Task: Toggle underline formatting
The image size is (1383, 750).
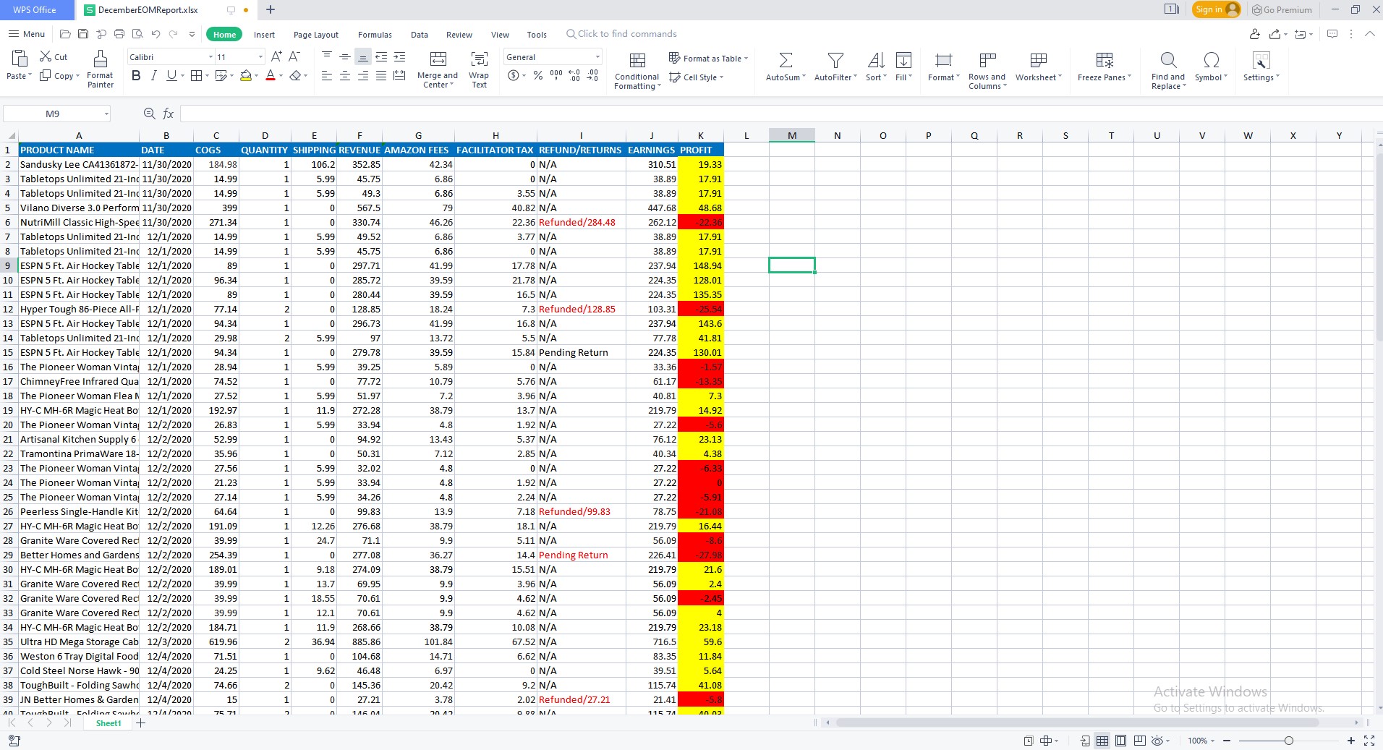Action: pyautogui.click(x=171, y=75)
